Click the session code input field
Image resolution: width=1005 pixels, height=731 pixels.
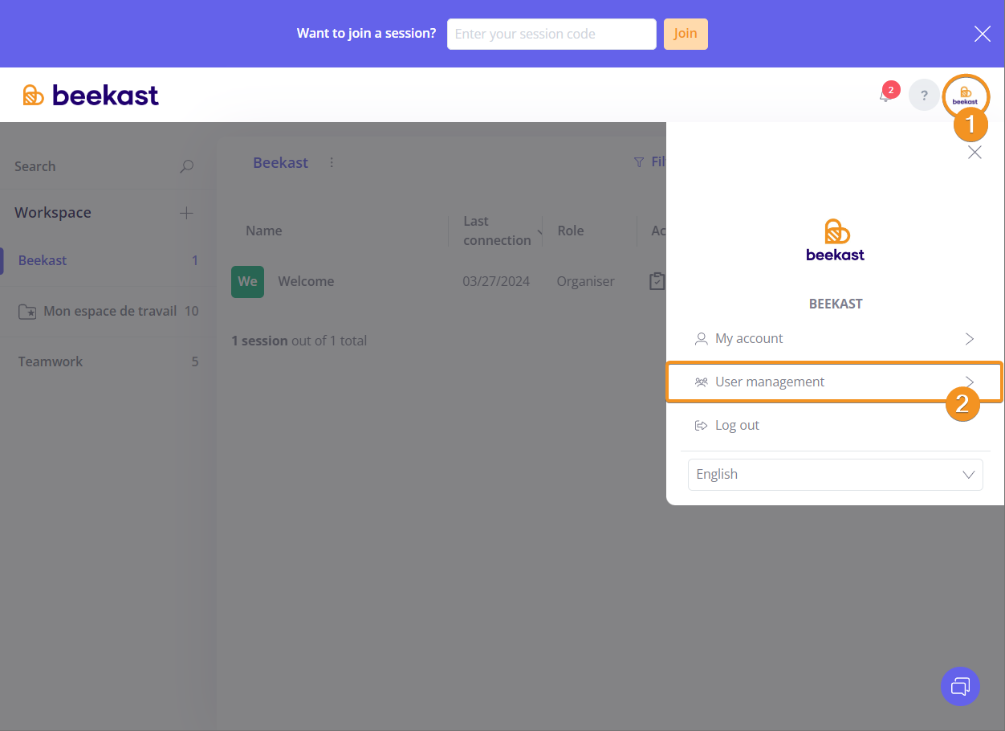[551, 34]
